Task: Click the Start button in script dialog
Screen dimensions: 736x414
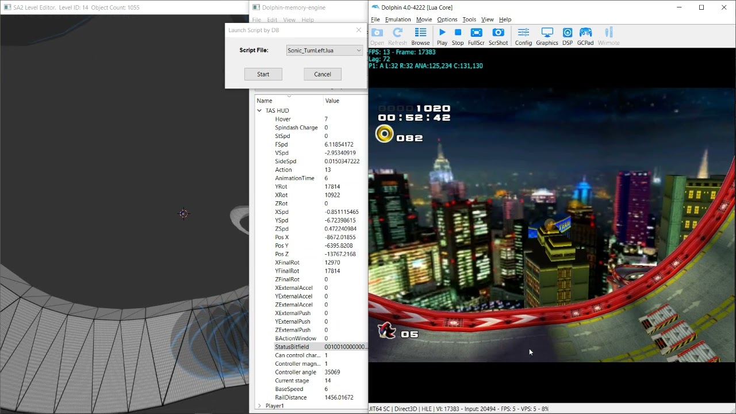Action: 263,74
